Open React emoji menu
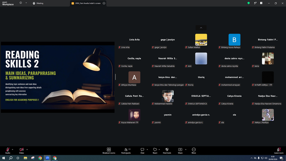Image resolution: width=286 pixels, height=161 pixels. tap(155, 151)
